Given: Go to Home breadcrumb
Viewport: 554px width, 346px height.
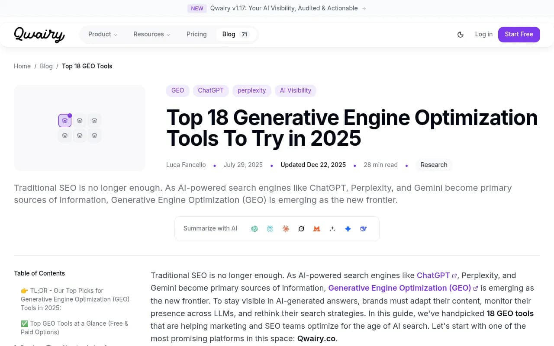Looking at the screenshot, I should 22,66.
